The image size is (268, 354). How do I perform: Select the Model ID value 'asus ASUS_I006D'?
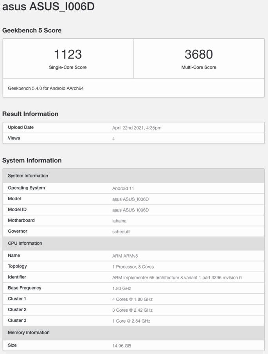[131, 210]
